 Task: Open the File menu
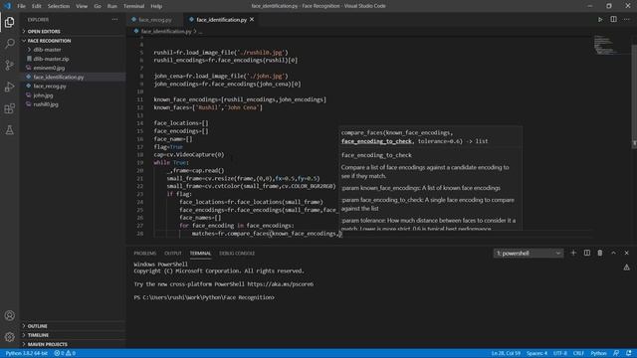pyautogui.click(x=21, y=6)
